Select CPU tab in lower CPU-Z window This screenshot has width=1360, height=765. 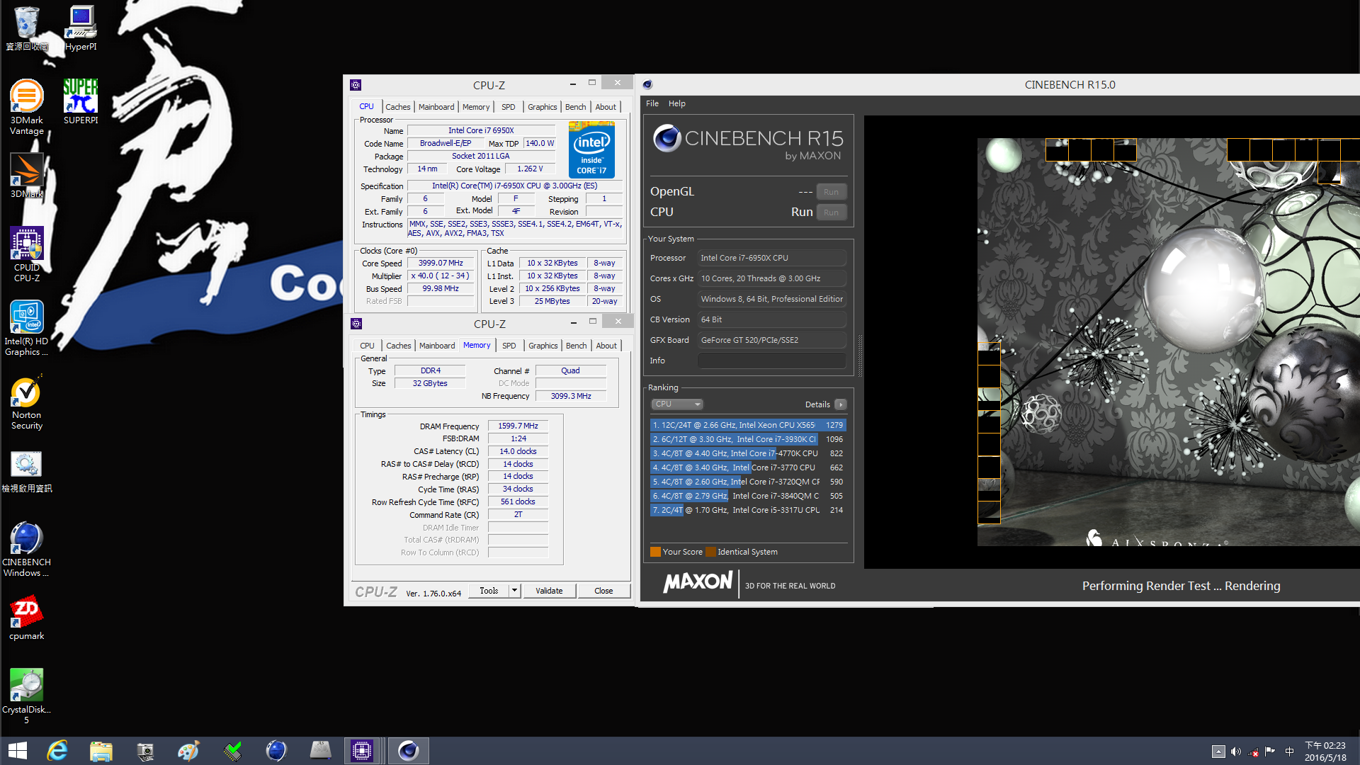pyautogui.click(x=367, y=346)
